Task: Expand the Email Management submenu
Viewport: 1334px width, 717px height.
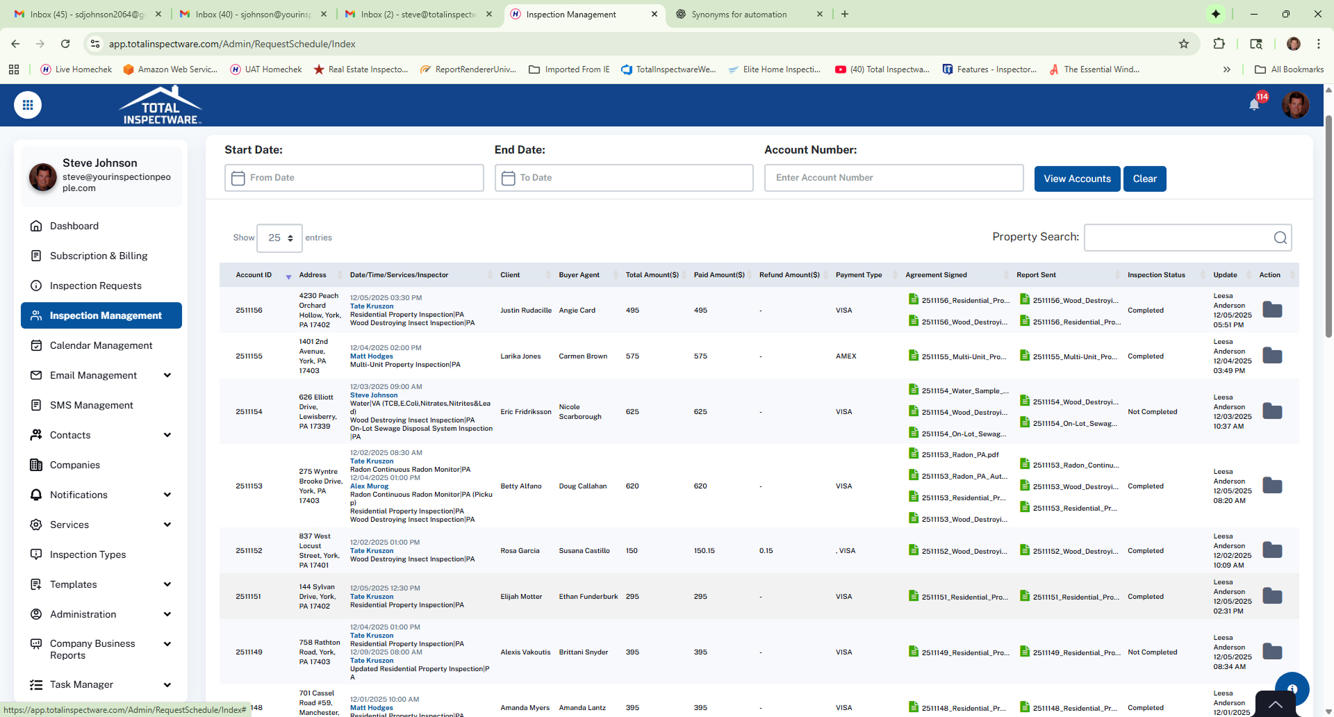Action: [x=167, y=375]
